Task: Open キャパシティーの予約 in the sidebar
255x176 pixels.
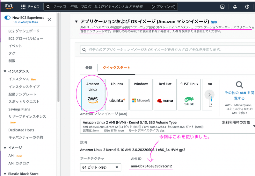Action: 25,137
